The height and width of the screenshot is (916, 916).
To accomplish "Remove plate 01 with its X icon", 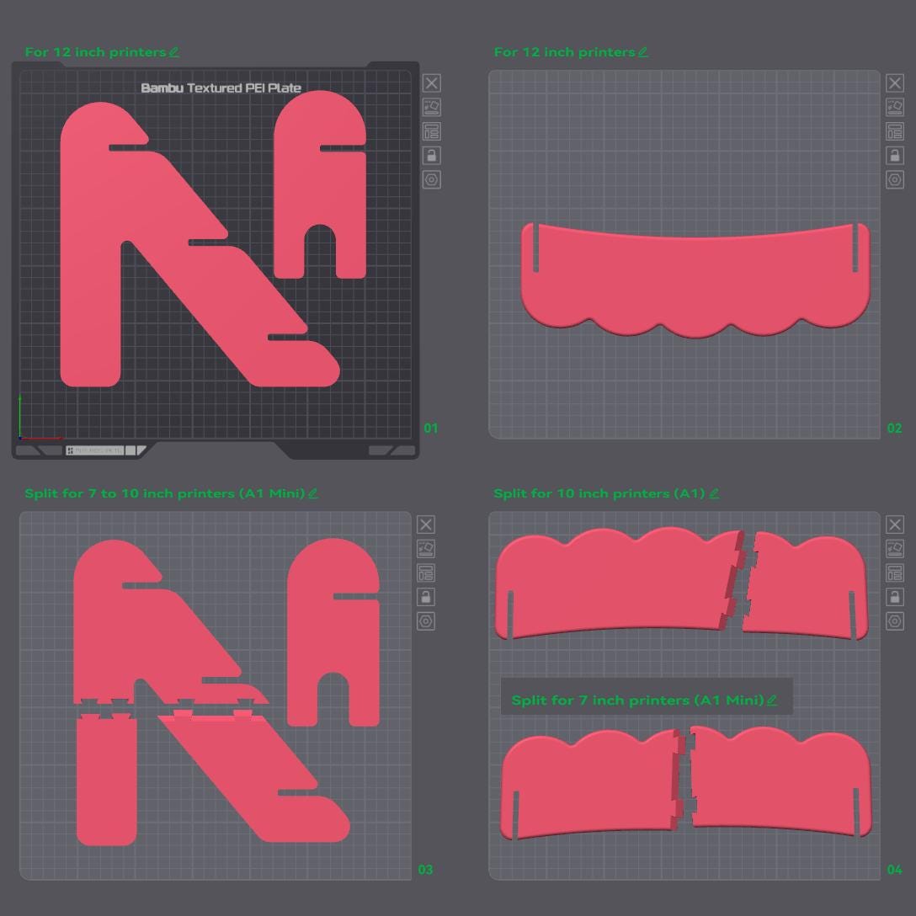I will pyautogui.click(x=431, y=83).
